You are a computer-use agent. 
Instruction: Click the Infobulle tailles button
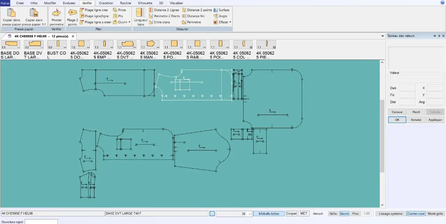[x=269, y=214]
